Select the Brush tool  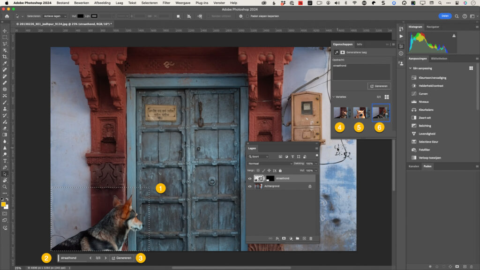(5, 102)
